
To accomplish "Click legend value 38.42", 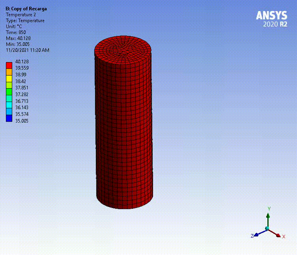I will point(21,81).
